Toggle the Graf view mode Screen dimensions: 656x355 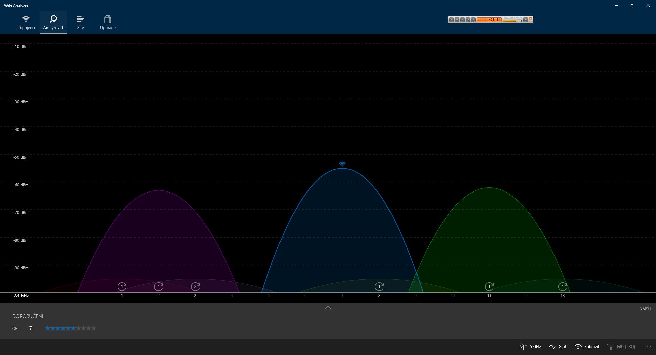558,347
